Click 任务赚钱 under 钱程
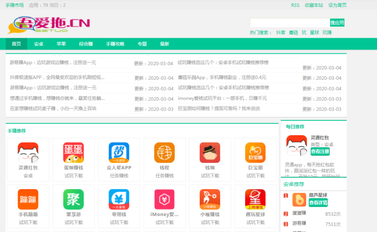This screenshot has width=377, height=232. 165,176
